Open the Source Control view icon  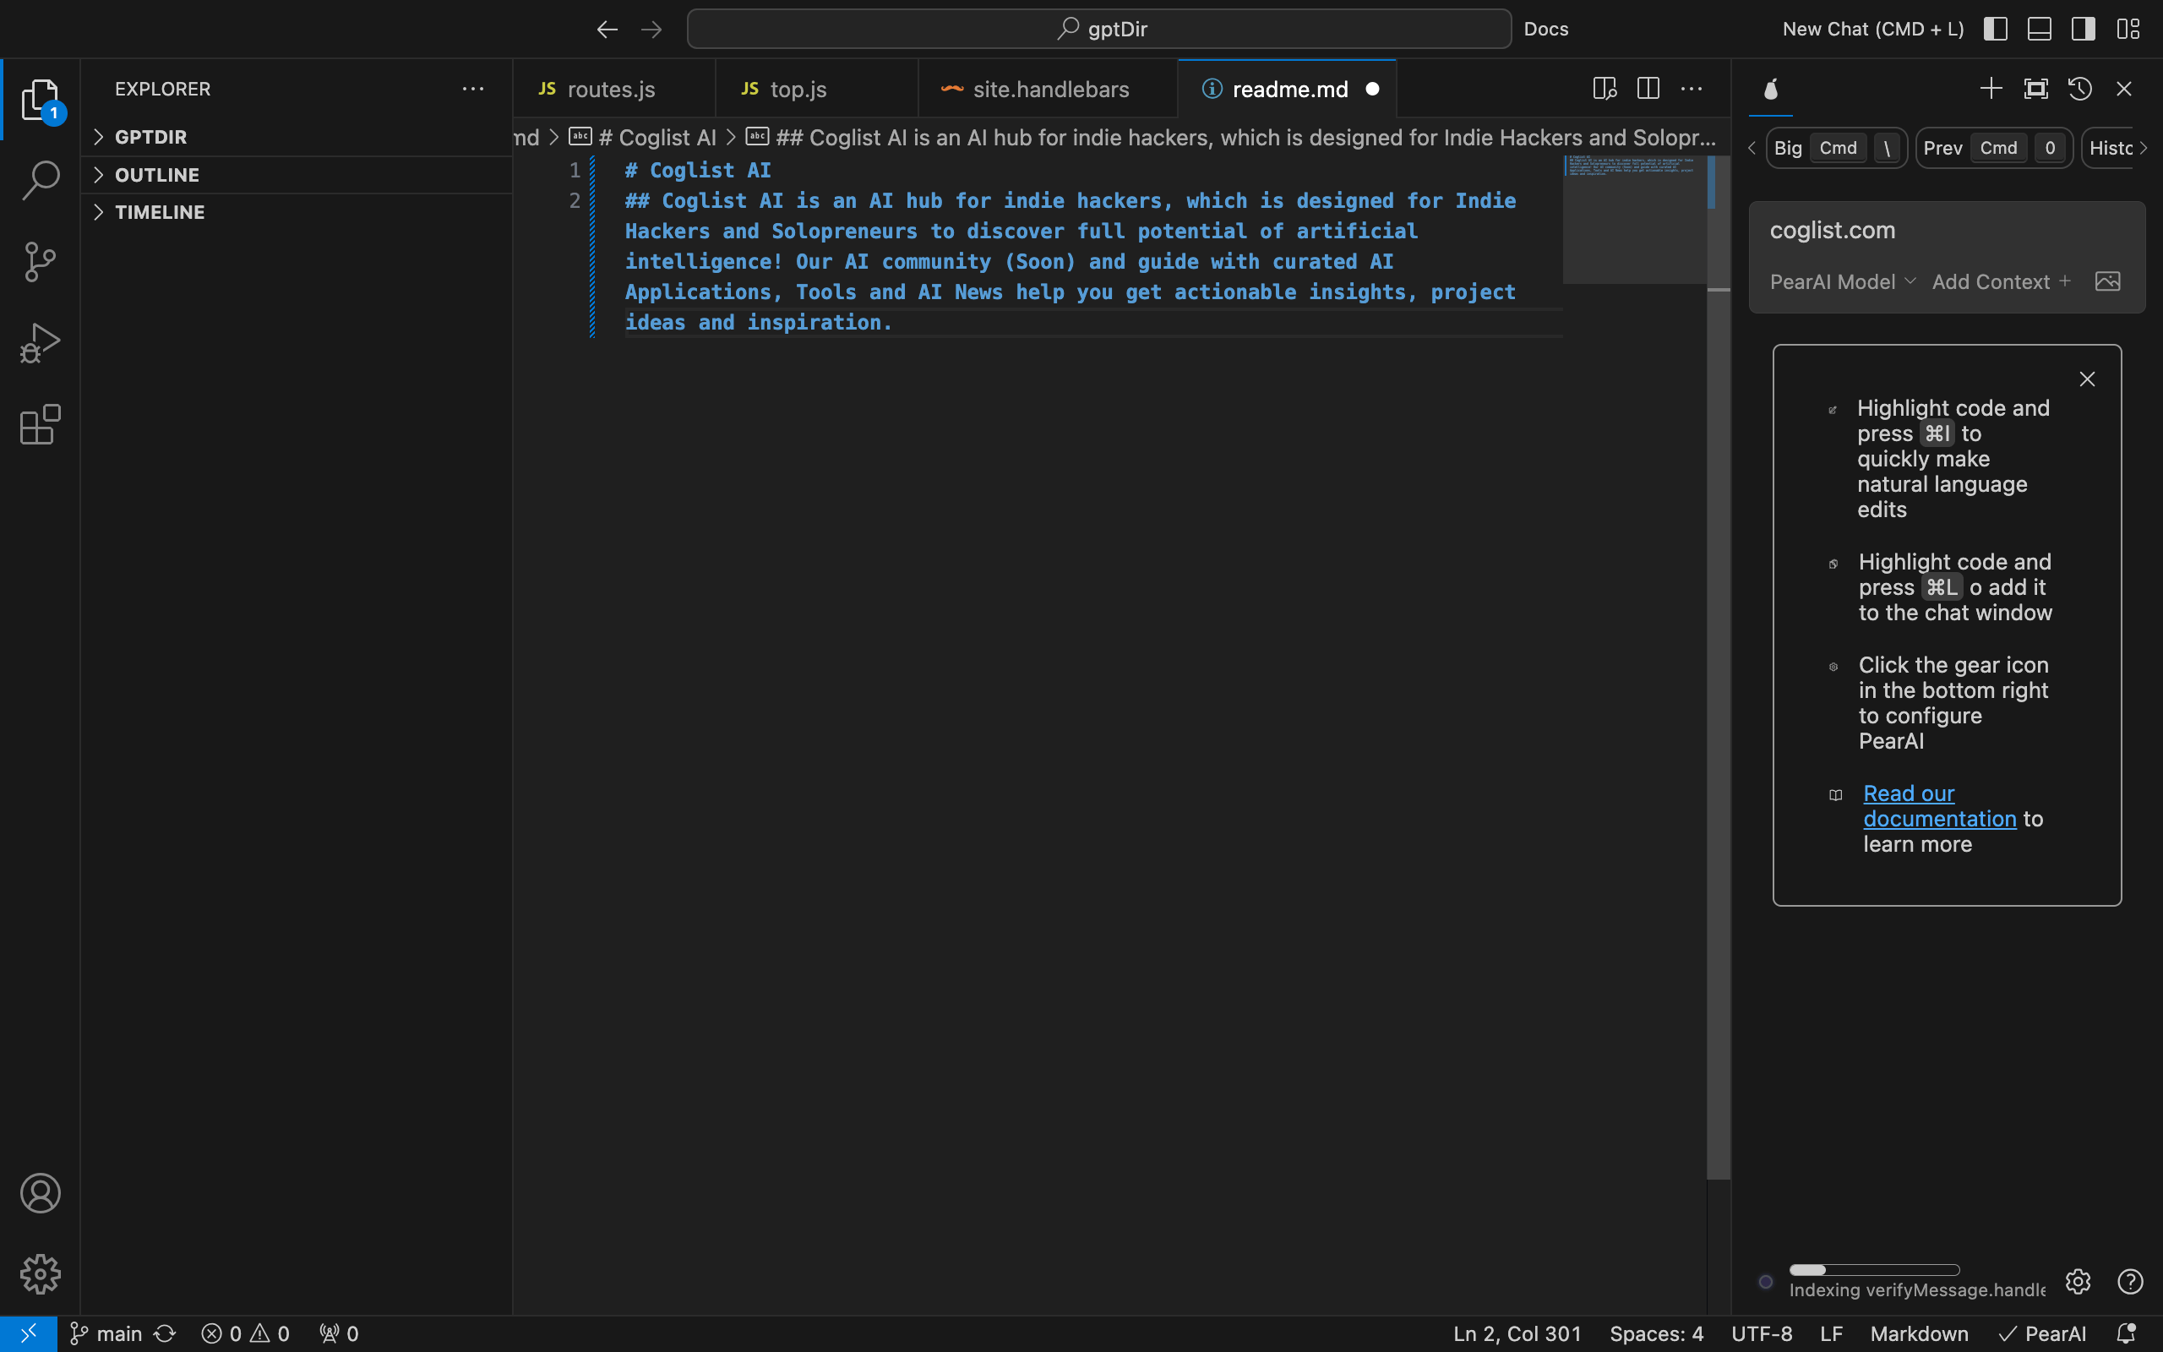point(41,261)
